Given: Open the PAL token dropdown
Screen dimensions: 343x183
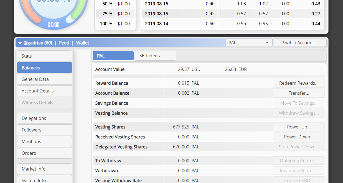Looking at the screenshot, I should click(x=249, y=43).
